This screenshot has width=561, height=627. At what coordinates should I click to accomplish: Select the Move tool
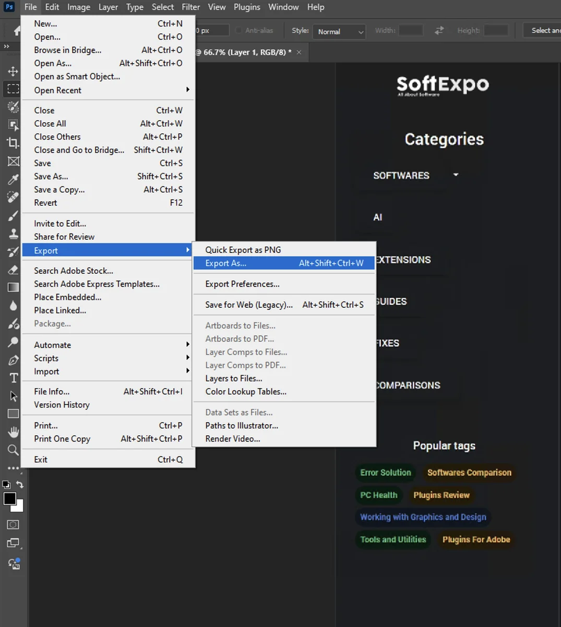13,71
